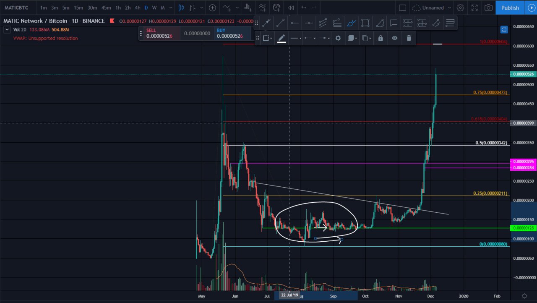
Task: Switch to the 1m interval
Action: click(43, 8)
